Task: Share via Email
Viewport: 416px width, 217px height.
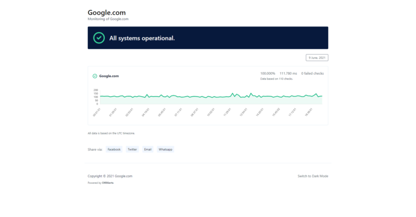Action: point(148,149)
